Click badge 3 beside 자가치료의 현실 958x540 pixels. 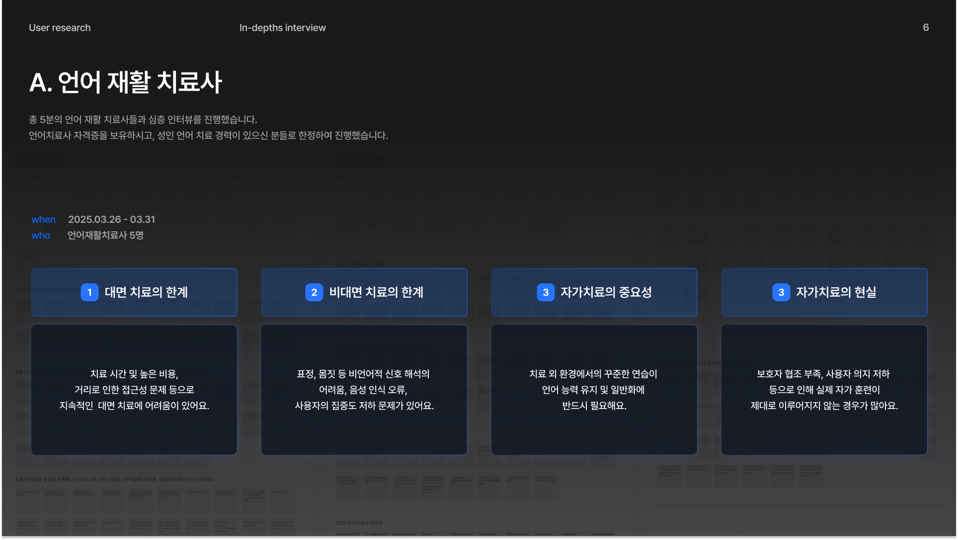781,292
